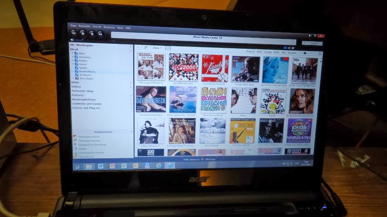Click the Amazon link
The image size is (387, 217).
[250, 52]
